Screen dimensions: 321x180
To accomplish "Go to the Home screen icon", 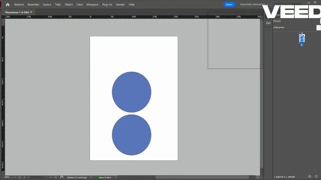I will tap(8, 4).
